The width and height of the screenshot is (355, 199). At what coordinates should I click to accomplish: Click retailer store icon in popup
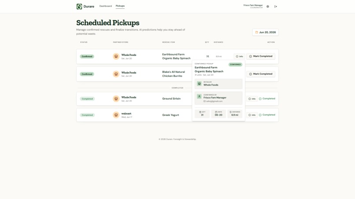click(199, 83)
